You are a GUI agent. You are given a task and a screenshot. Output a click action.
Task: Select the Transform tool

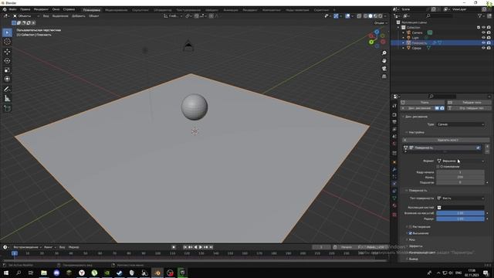7,79
